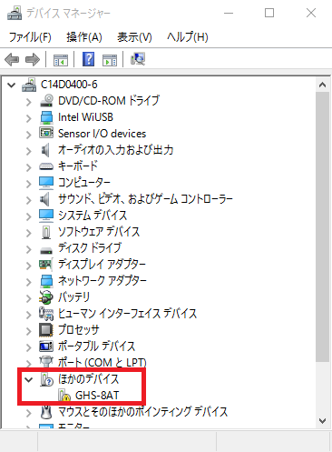Click the ポータブル デバイス icon
The width and height of the screenshot is (332, 452).
[x=46, y=347]
